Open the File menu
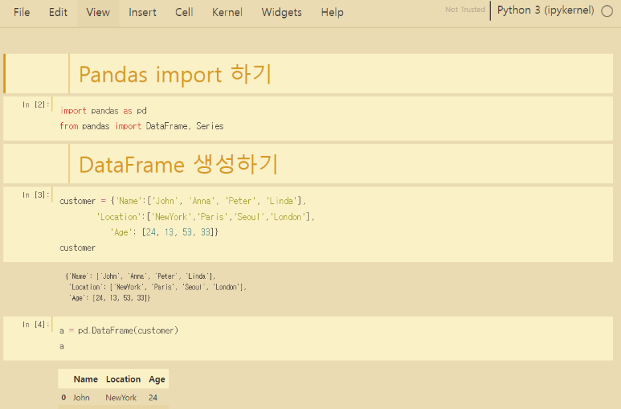 click(21, 13)
